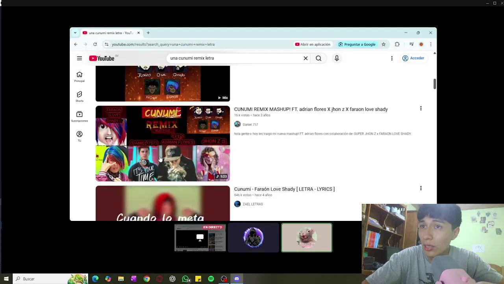Open Spotify from the taskbar

[x=211, y=279]
